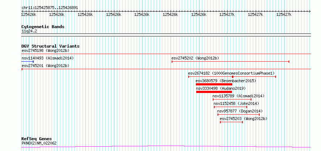Click the esv2745198 (Wong2012b) variant label
The image size is (321, 151).
pos(45,50)
